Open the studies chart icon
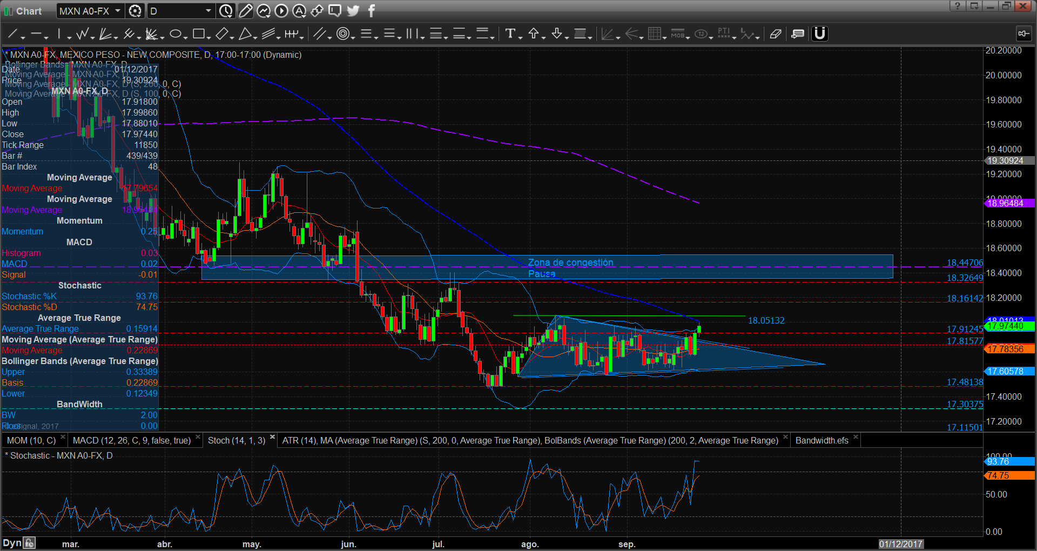 [264, 11]
